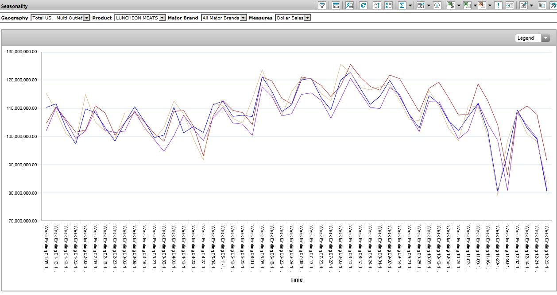Click the Sigma totals icon
The width and height of the screenshot is (557, 295).
coord(402,5)
